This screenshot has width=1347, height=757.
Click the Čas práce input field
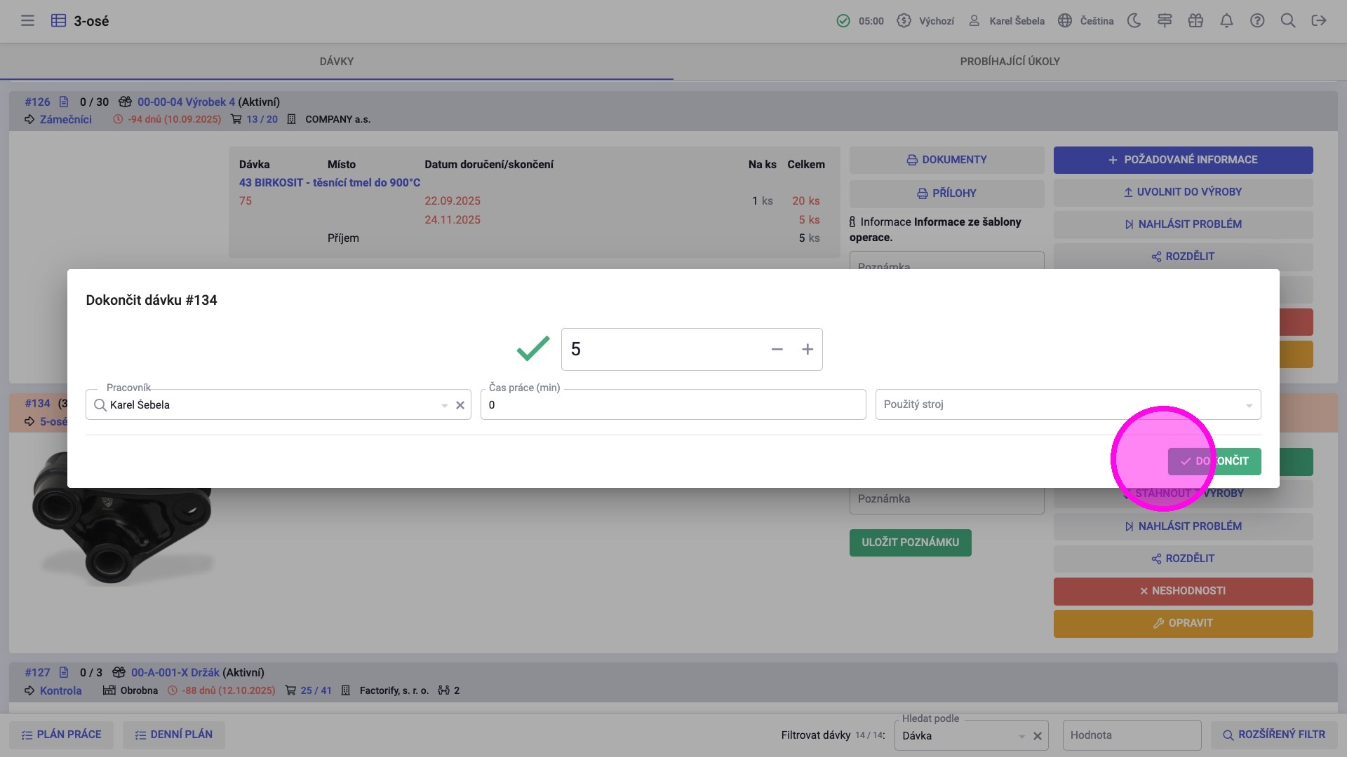coord(672,405)
